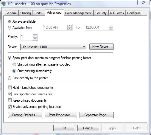Expand the Driver dropdown list

coord(53,47)
